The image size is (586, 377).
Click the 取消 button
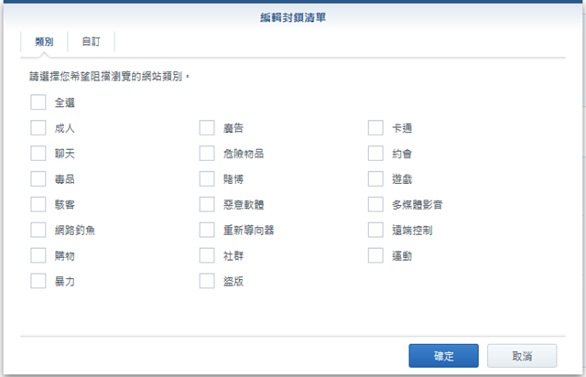click(522, 356)
